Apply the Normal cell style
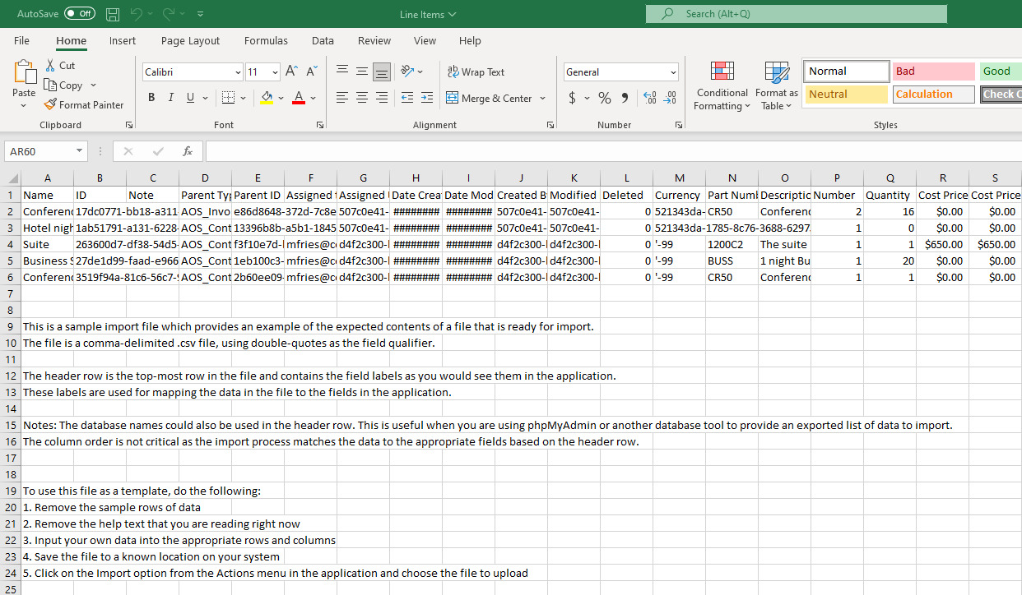The image size is (1022, 595). coord(847,71)
